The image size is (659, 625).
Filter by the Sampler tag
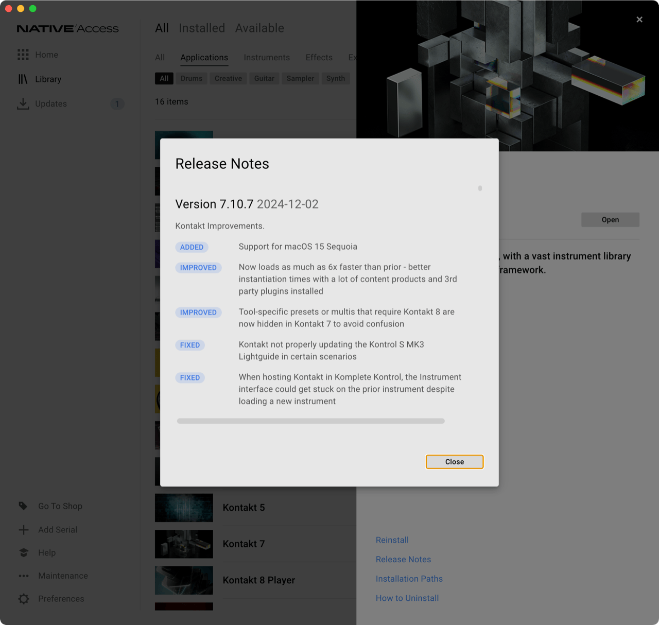click(x=300, y=78)
